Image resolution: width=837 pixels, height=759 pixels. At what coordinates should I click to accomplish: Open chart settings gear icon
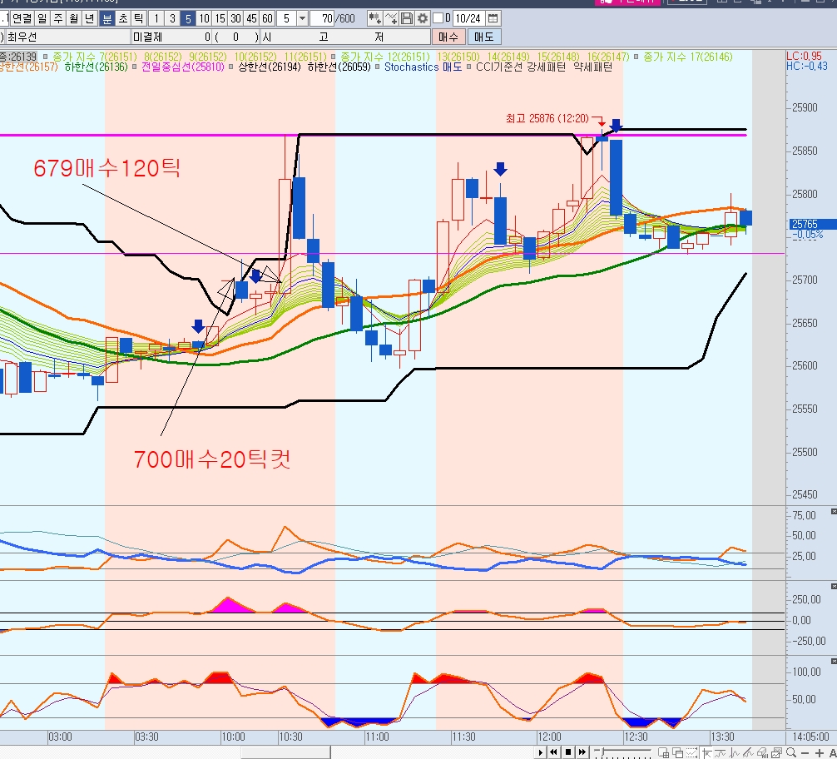pos(423,18)
